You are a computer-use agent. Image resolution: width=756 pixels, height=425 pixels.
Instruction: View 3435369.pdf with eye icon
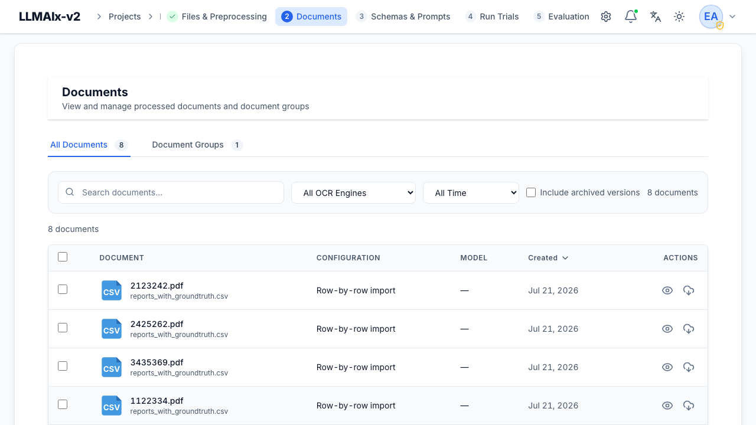coord(667,367)
